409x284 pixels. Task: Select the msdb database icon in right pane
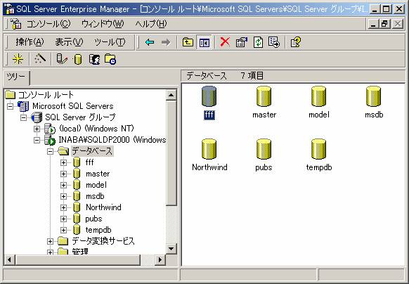click(373, 96)
